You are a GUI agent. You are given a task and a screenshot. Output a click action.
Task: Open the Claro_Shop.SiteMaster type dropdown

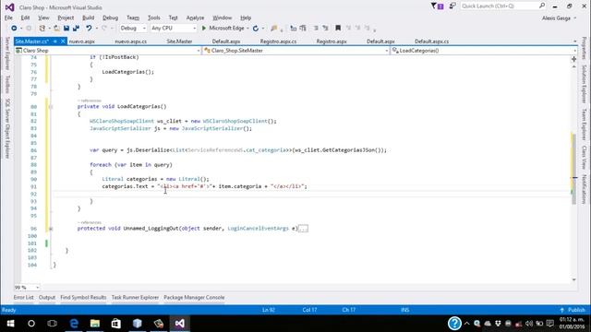coord(296,51)
